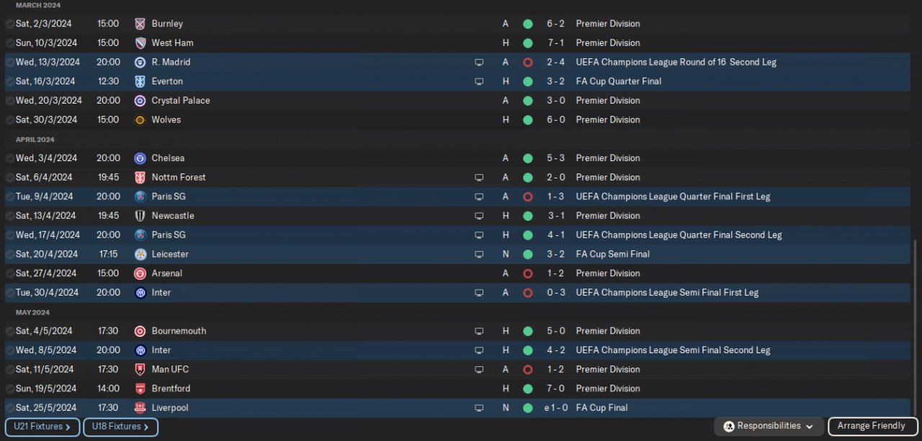Click the R. Madrid club badge

point(140,63)
